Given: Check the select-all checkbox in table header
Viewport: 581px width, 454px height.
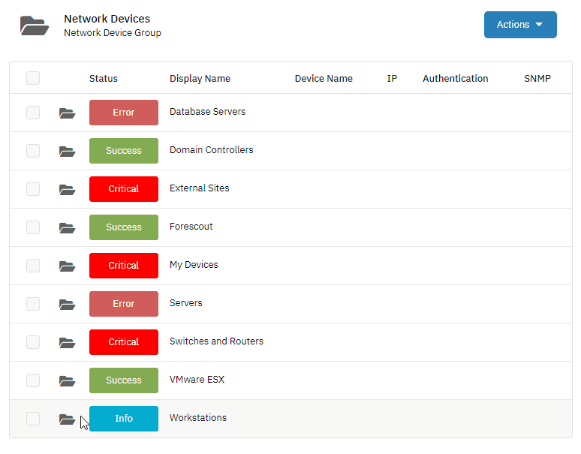Looking at the screenshot, I should [x=33, y=78].
